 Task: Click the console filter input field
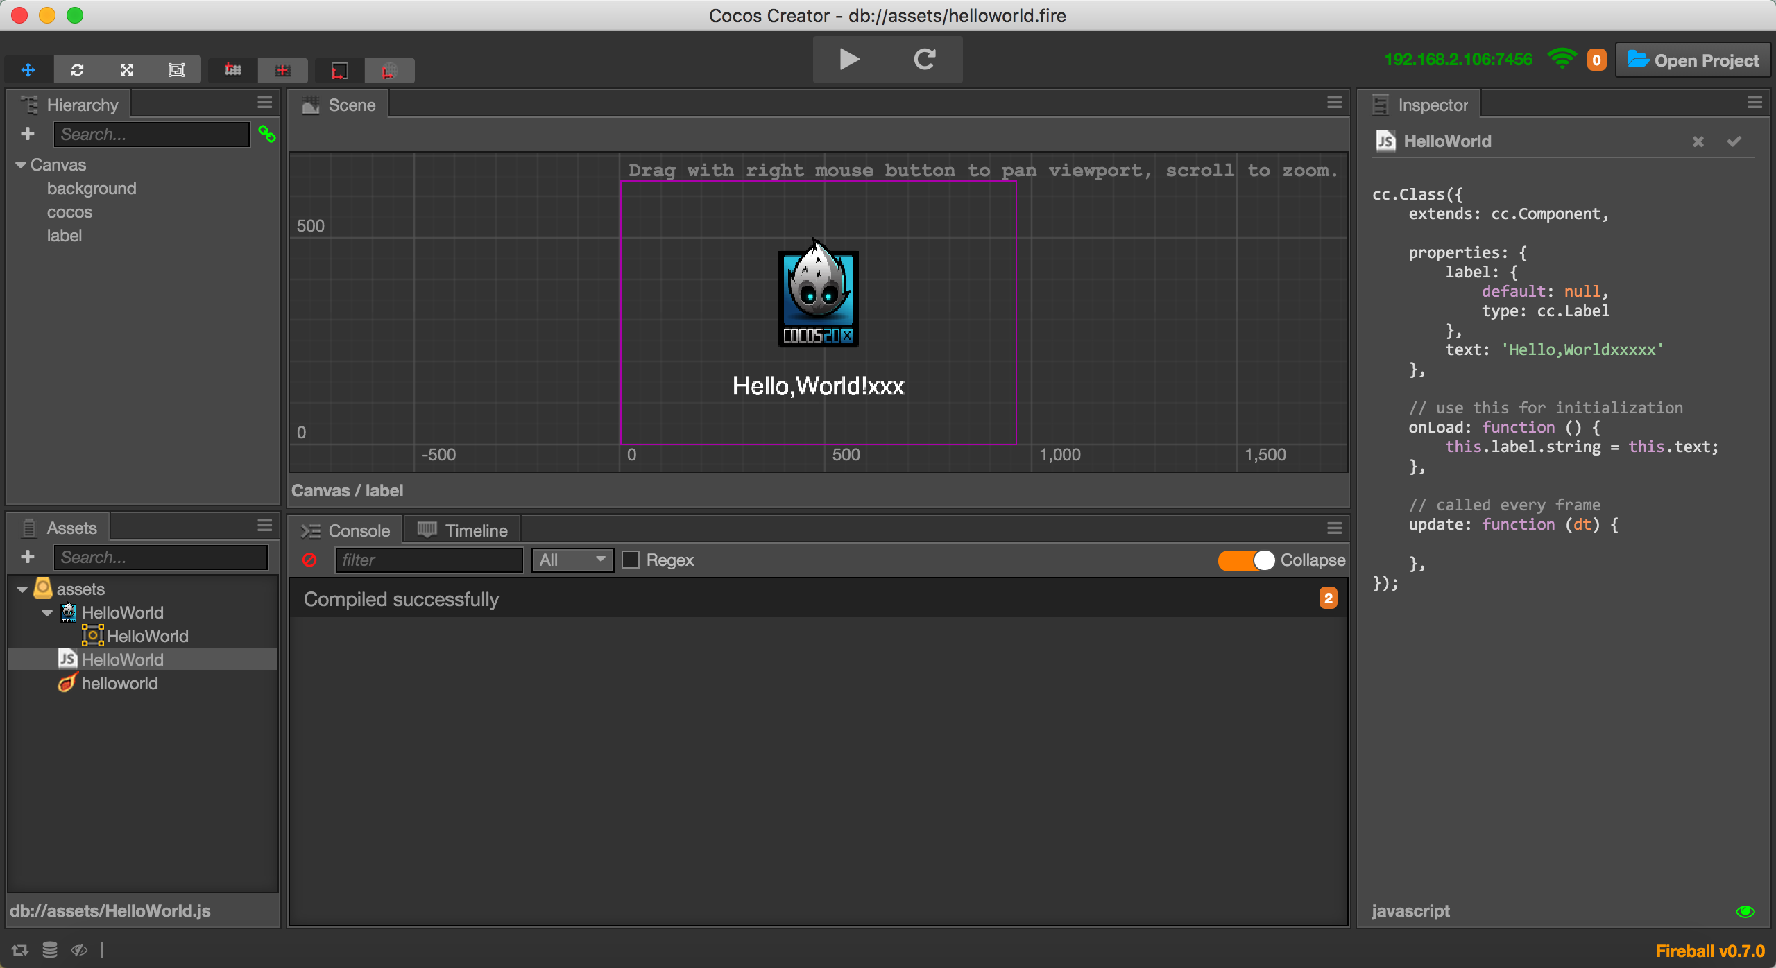coord(428,560)
